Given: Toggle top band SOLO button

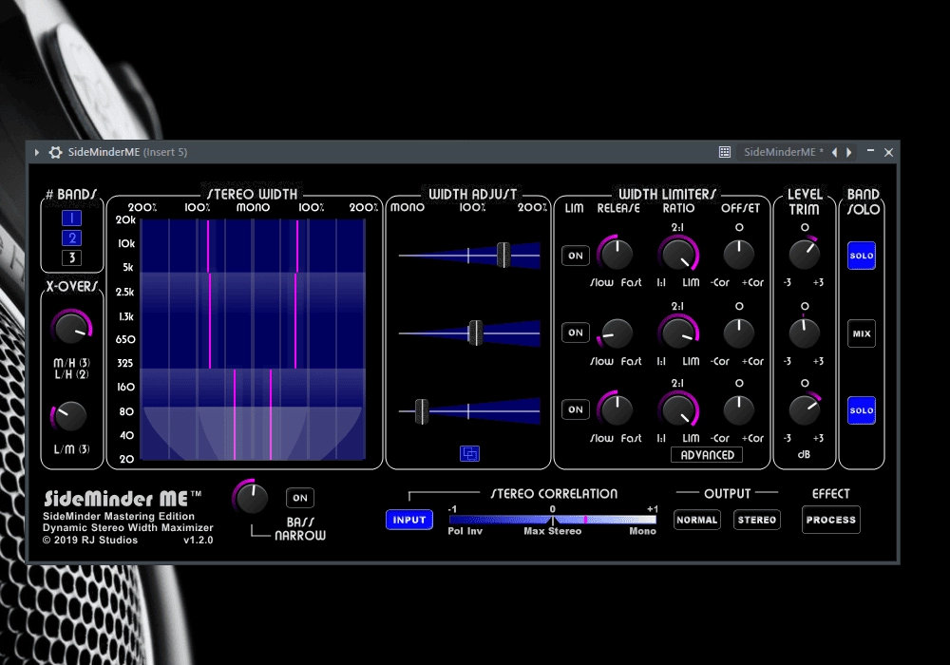Looking at the screenshot, I should click(862, 256).
